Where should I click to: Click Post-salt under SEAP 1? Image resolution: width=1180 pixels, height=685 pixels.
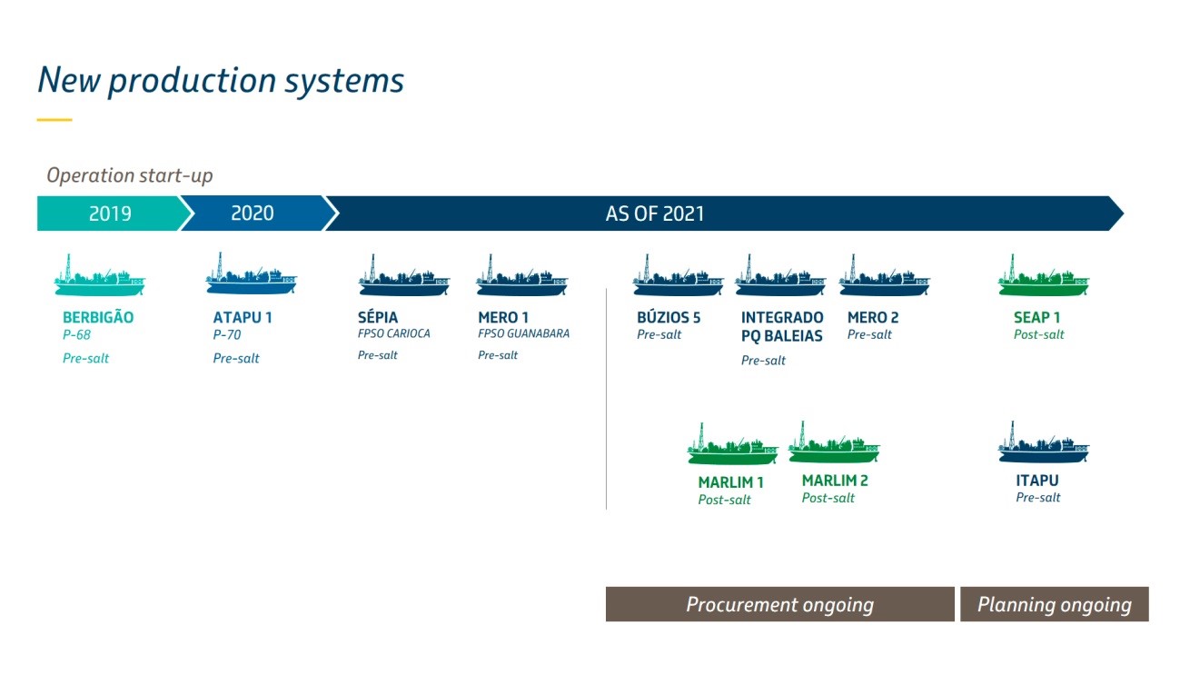pos(1039,335)
